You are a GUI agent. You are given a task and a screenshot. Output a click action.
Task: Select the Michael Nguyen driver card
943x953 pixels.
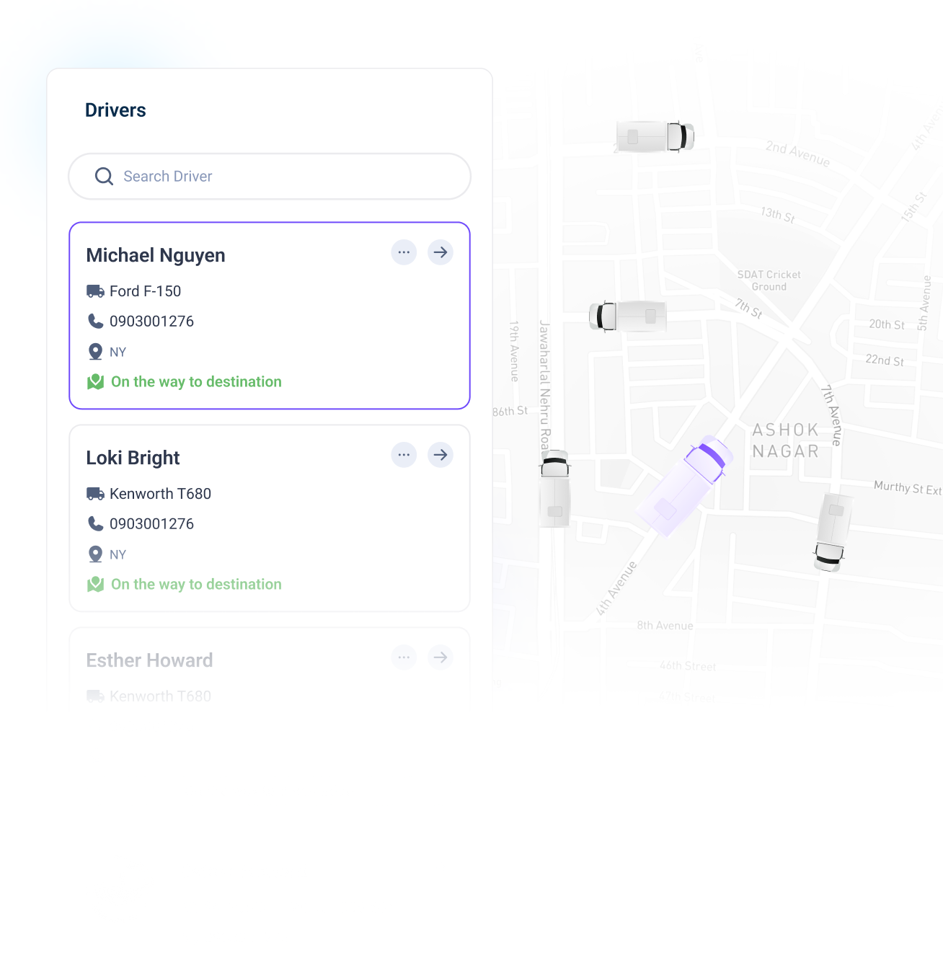pos(270,316)
